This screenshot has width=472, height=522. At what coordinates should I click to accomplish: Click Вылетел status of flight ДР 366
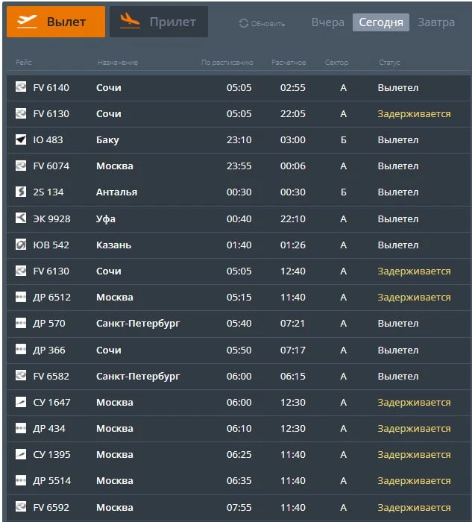(x=397, y=350)
